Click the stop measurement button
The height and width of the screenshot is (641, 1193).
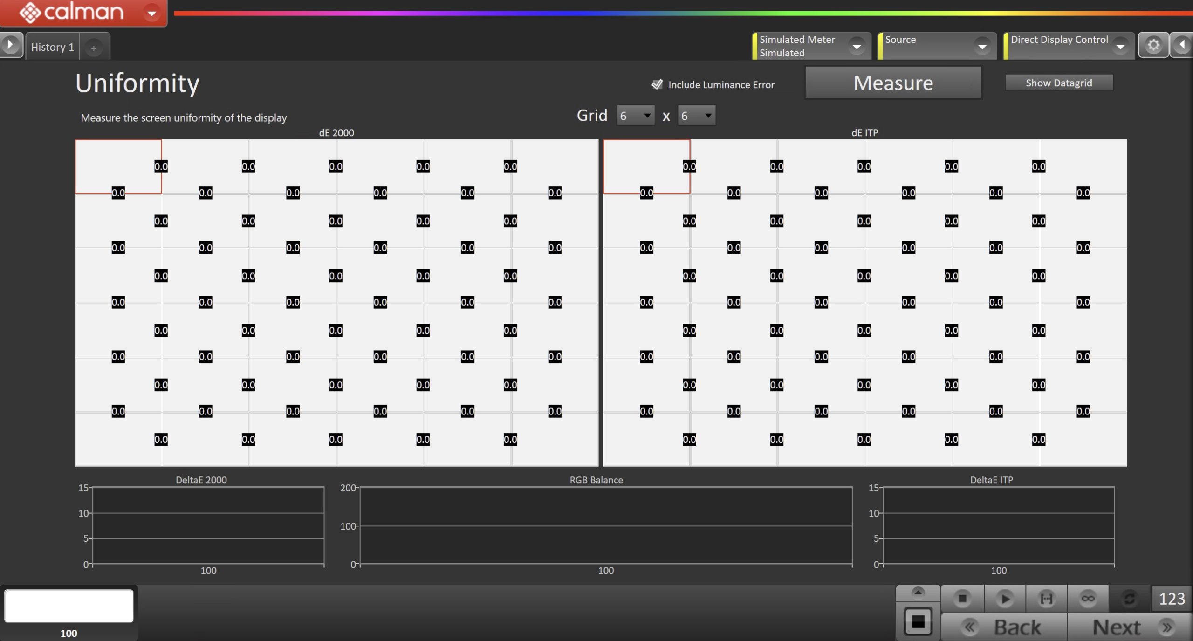coord(962,598)
